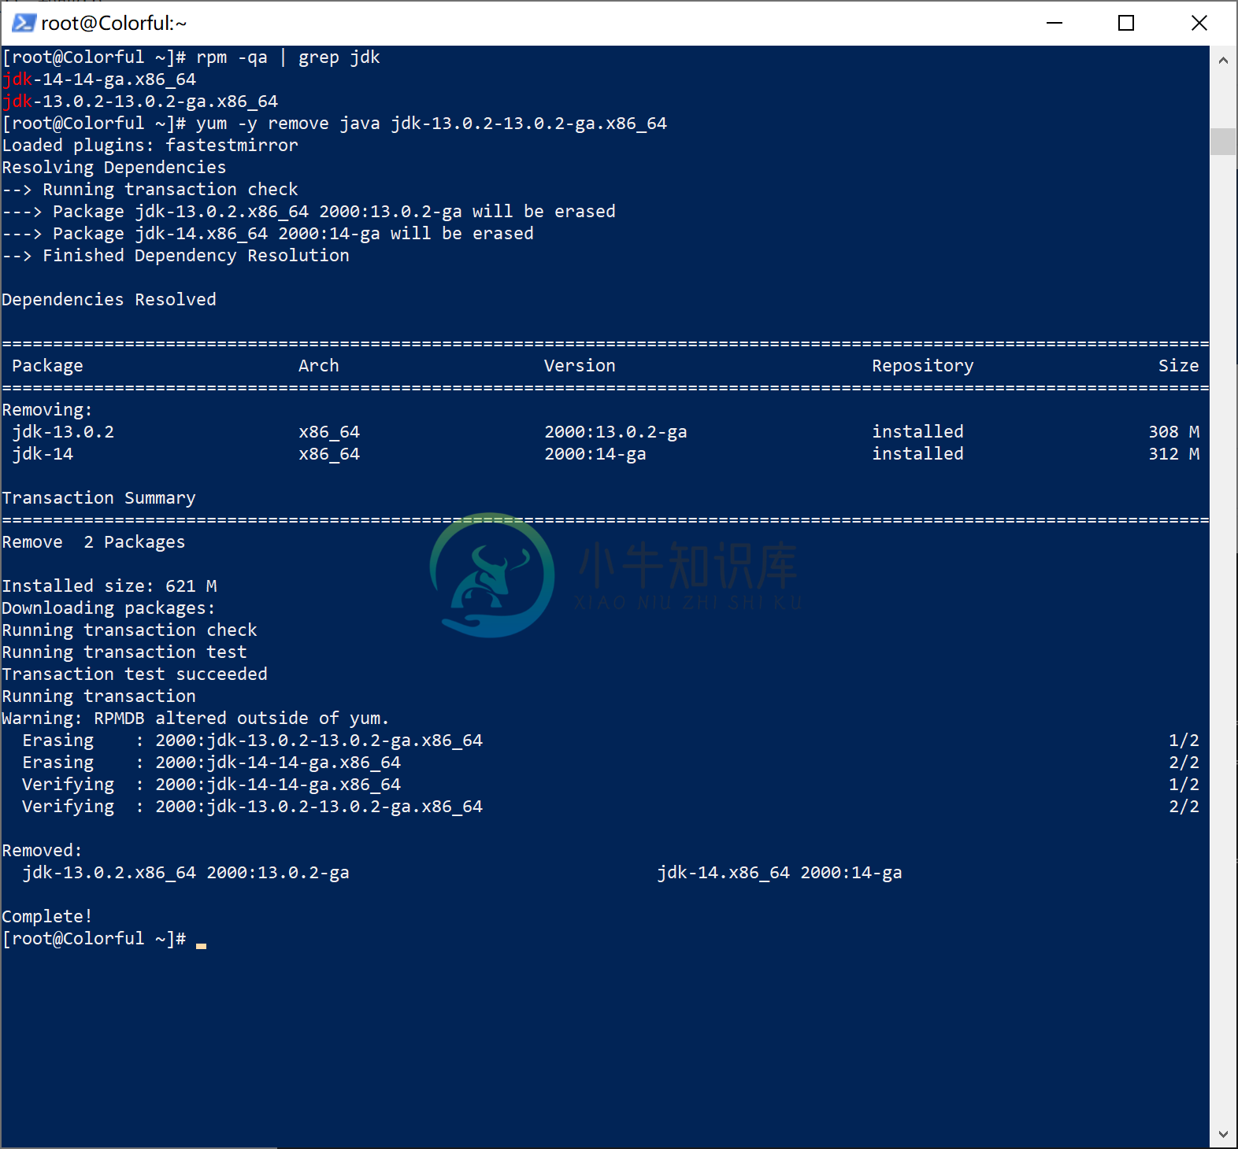Click the '312 M' size value
Image resolution: width=1238 pixels, height=1149 pixels.
point(1174,454)
